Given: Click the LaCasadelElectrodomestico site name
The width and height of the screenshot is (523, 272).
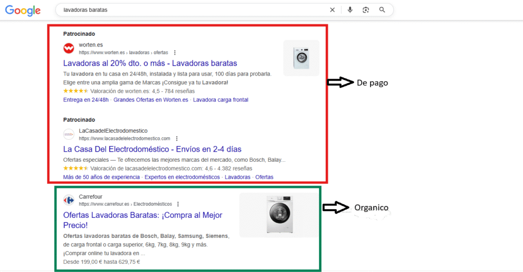Looking at the screenshot, I should pos(113,131).
